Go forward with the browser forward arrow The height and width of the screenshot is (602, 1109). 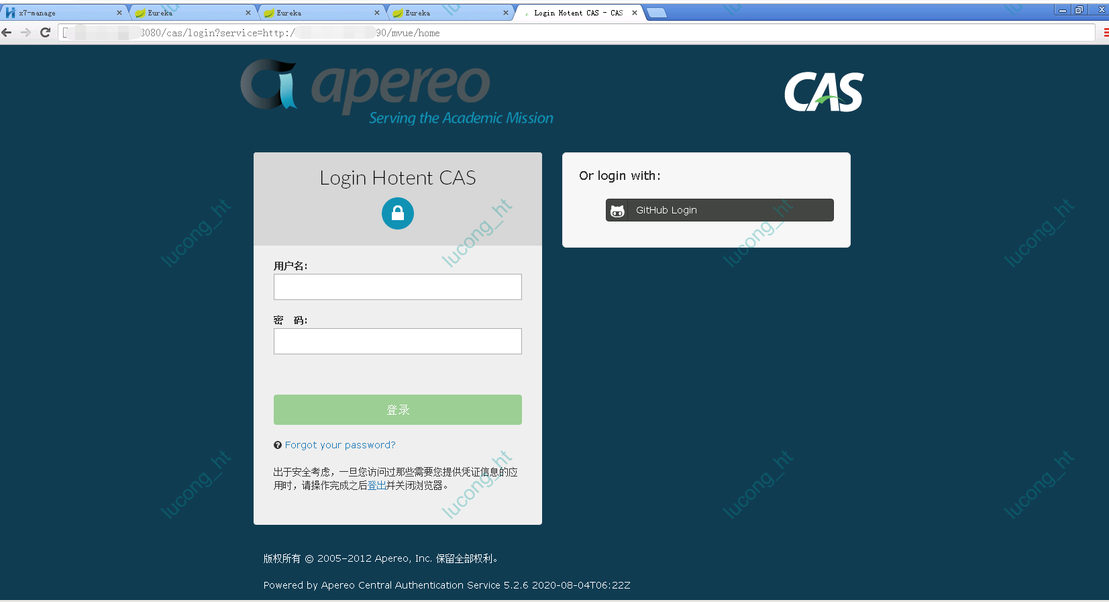(25, 32)
